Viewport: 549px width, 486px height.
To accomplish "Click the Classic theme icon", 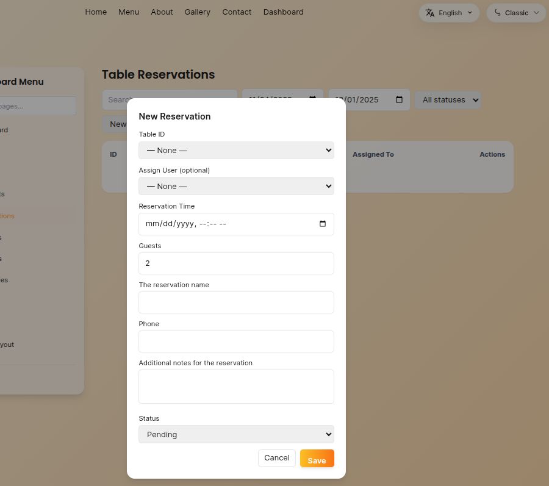I will click(498, 13).
